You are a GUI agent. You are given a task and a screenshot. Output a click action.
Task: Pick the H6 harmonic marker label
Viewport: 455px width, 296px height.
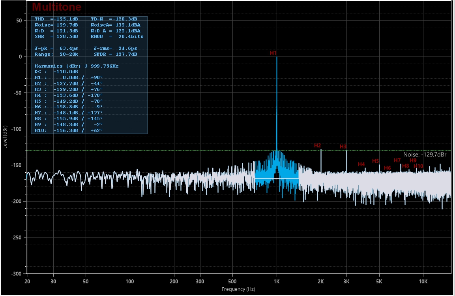click(387, 168)
